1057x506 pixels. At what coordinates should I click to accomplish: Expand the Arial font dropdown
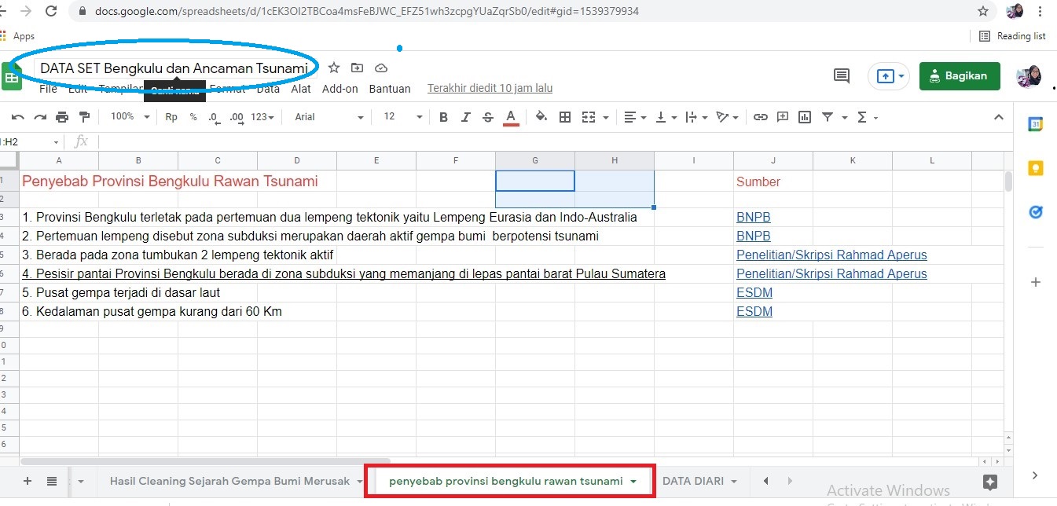[x=328, y=117]
